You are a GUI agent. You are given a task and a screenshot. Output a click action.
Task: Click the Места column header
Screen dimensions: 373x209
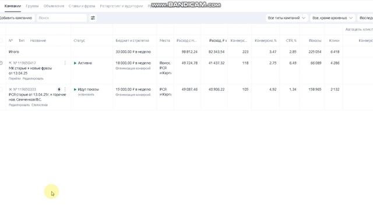[164, 41]
